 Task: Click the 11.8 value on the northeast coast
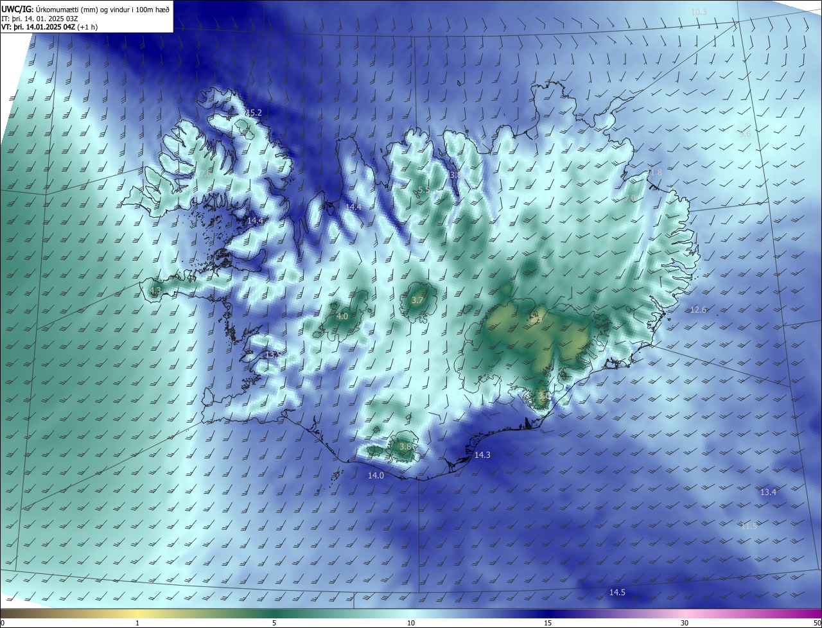point(654,173)
